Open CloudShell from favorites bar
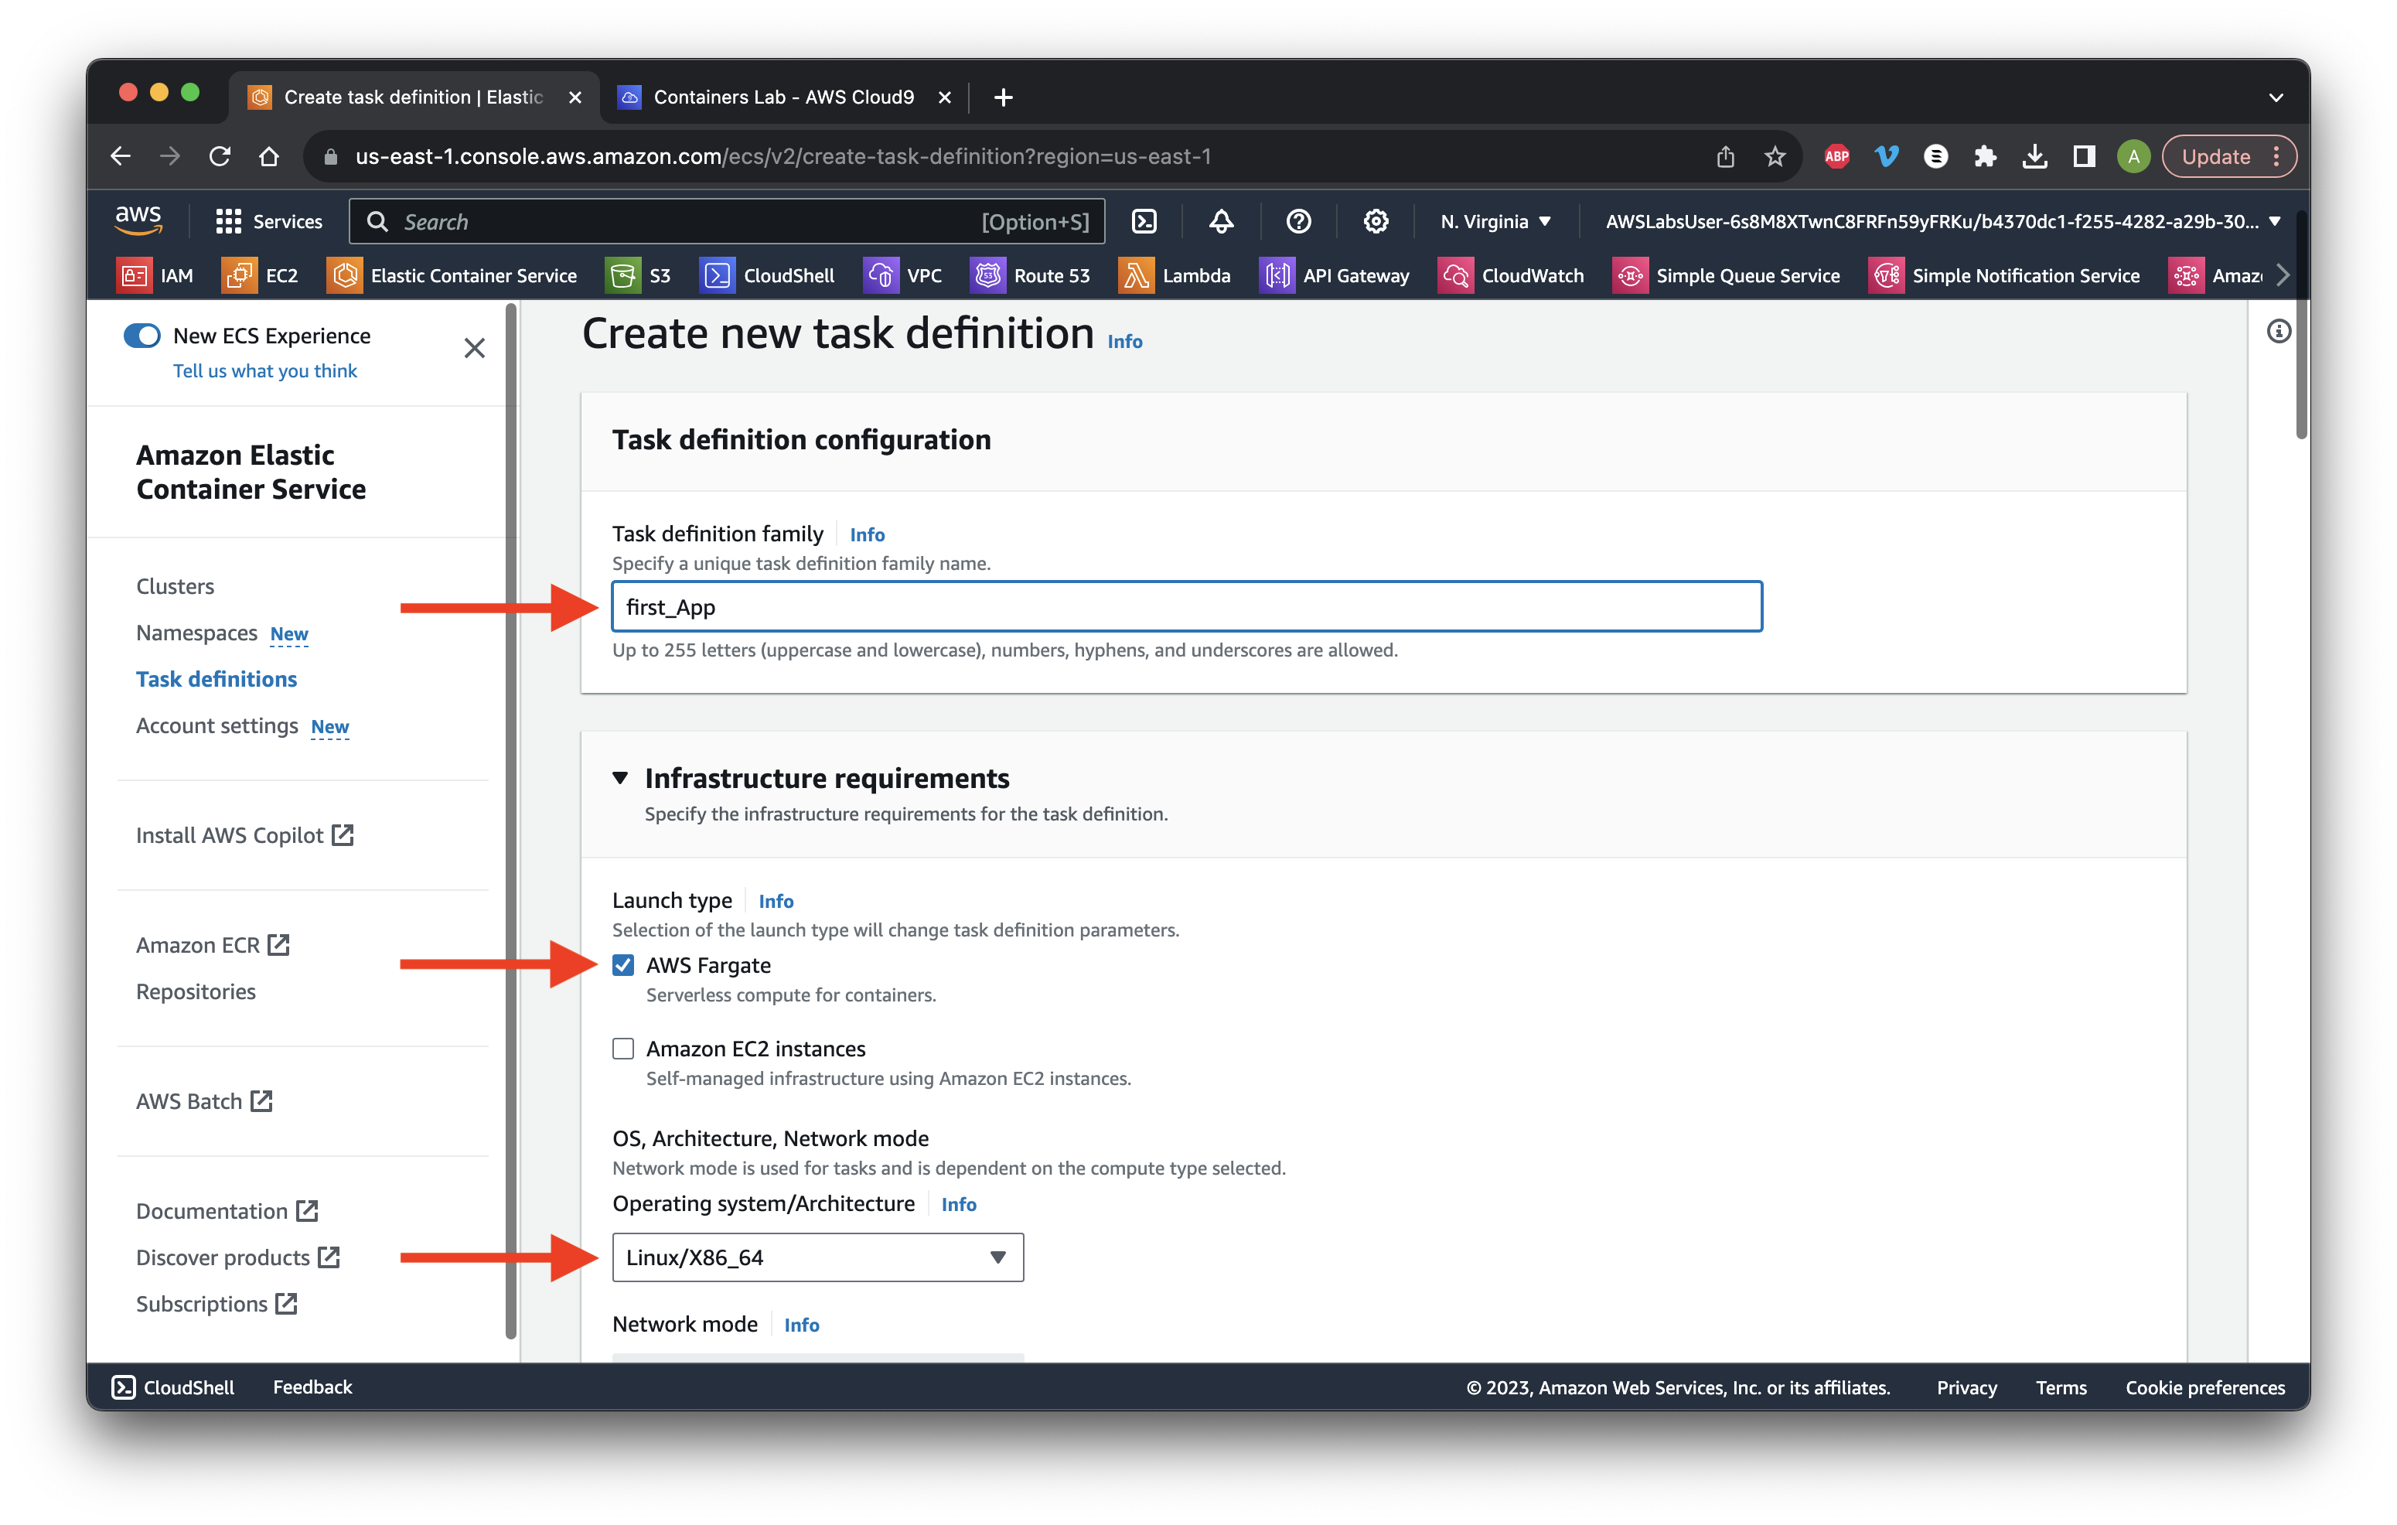 click(768, 276)
